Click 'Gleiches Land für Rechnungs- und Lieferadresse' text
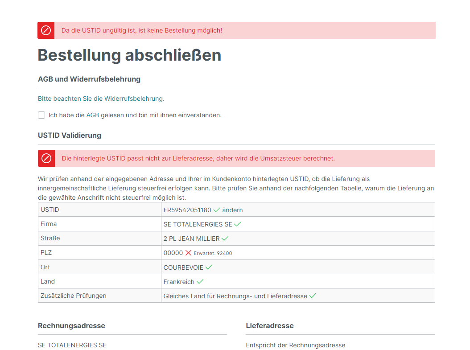Viewport: 470px width, 350px height. tap(235, 296)
